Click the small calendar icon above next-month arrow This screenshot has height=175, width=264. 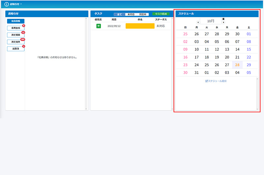[x=223, y=19]
